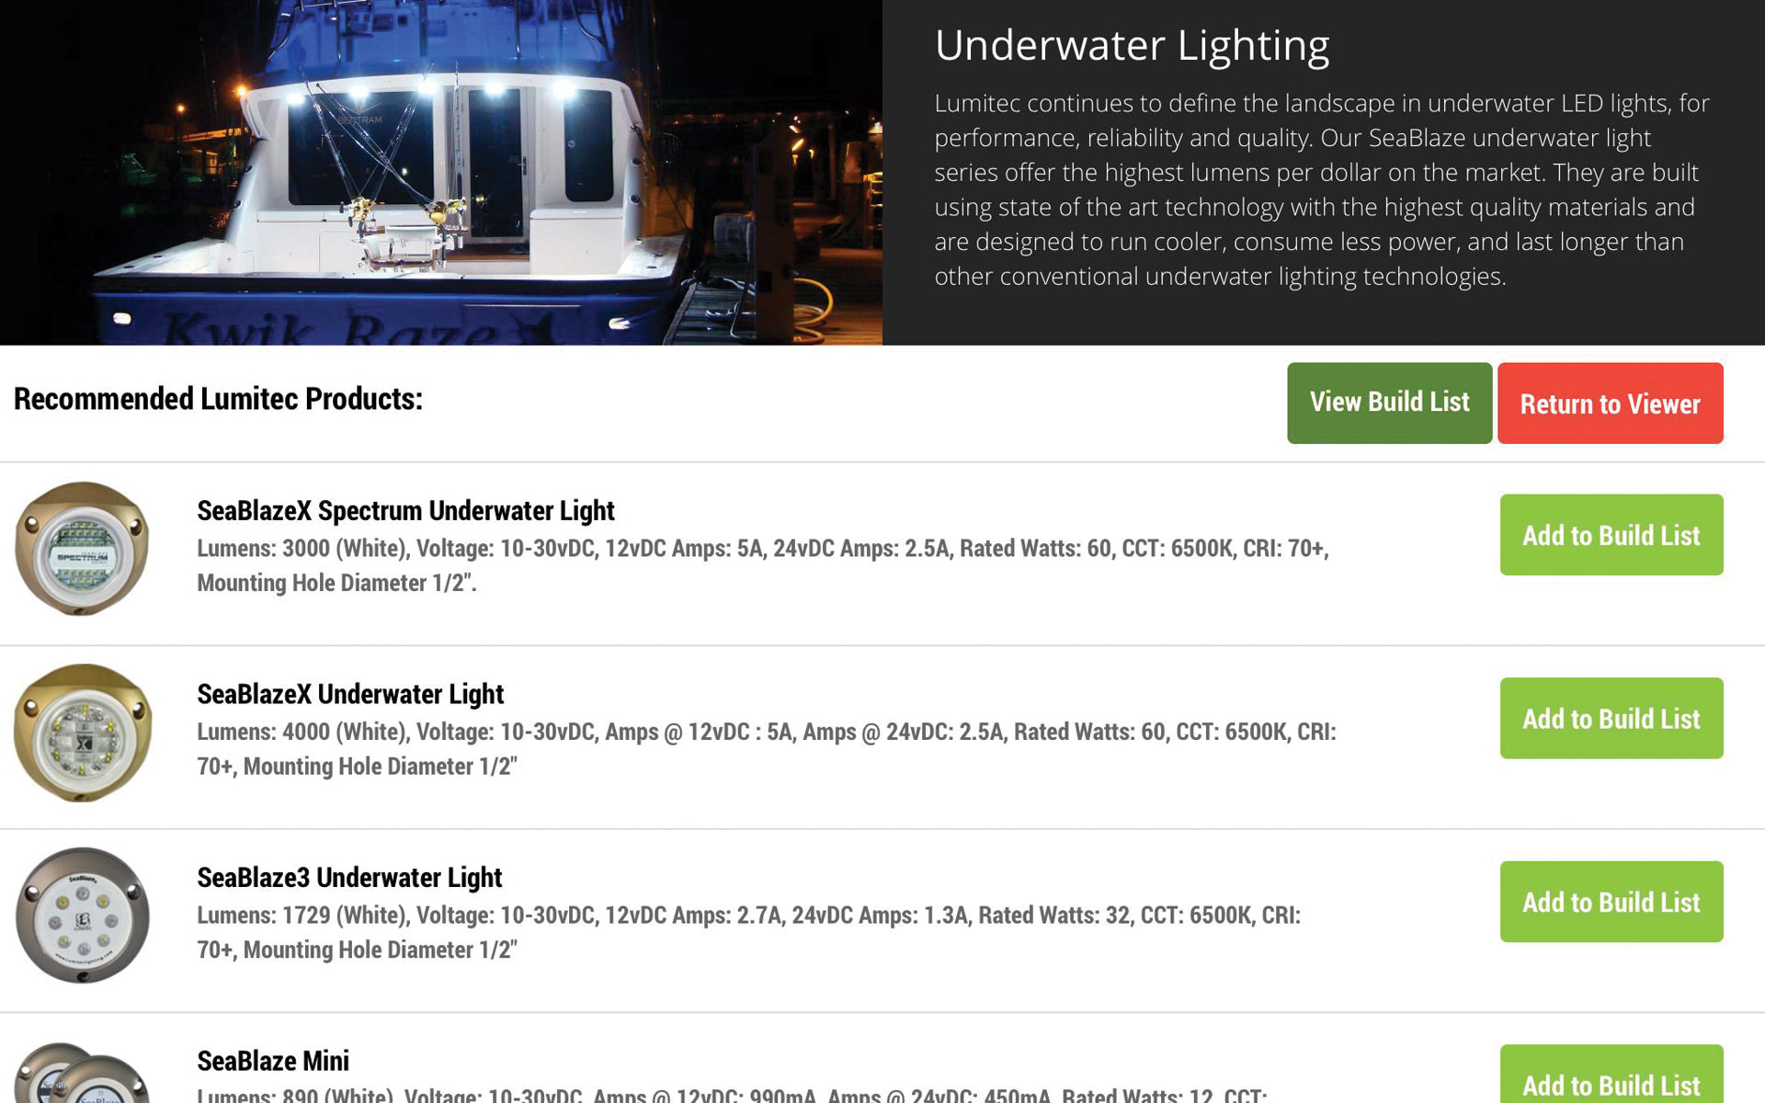Add SeaBlazeX Spectrum light to build list
The image size is (1765, 1103).
point(1611,535)
